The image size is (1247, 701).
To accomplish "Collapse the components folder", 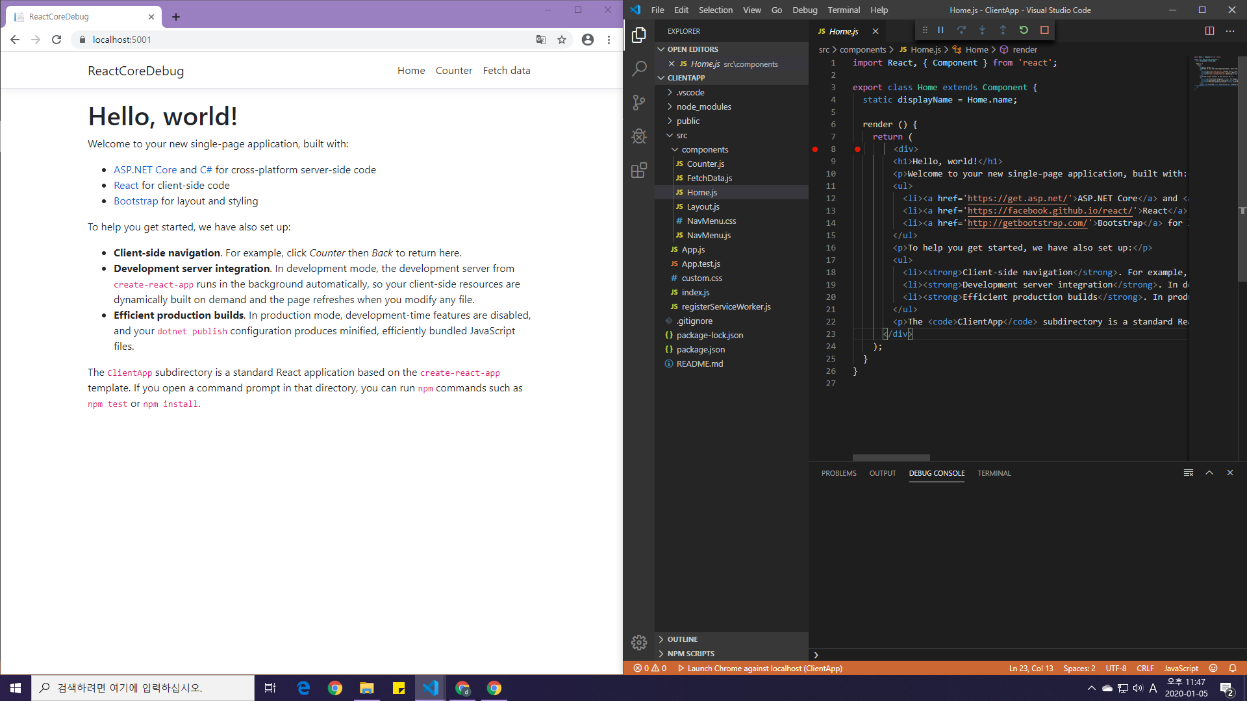I will 705,149.
